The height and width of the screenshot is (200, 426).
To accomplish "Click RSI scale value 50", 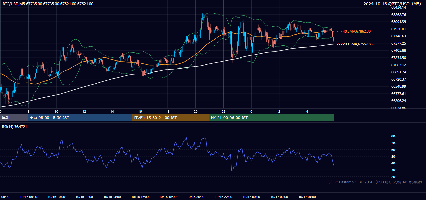I will [x=393, y=157].
